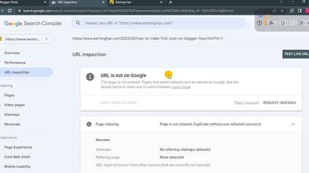Follow the Learn more link
Viewport: 309px width, 173px height.
[181, 87]
